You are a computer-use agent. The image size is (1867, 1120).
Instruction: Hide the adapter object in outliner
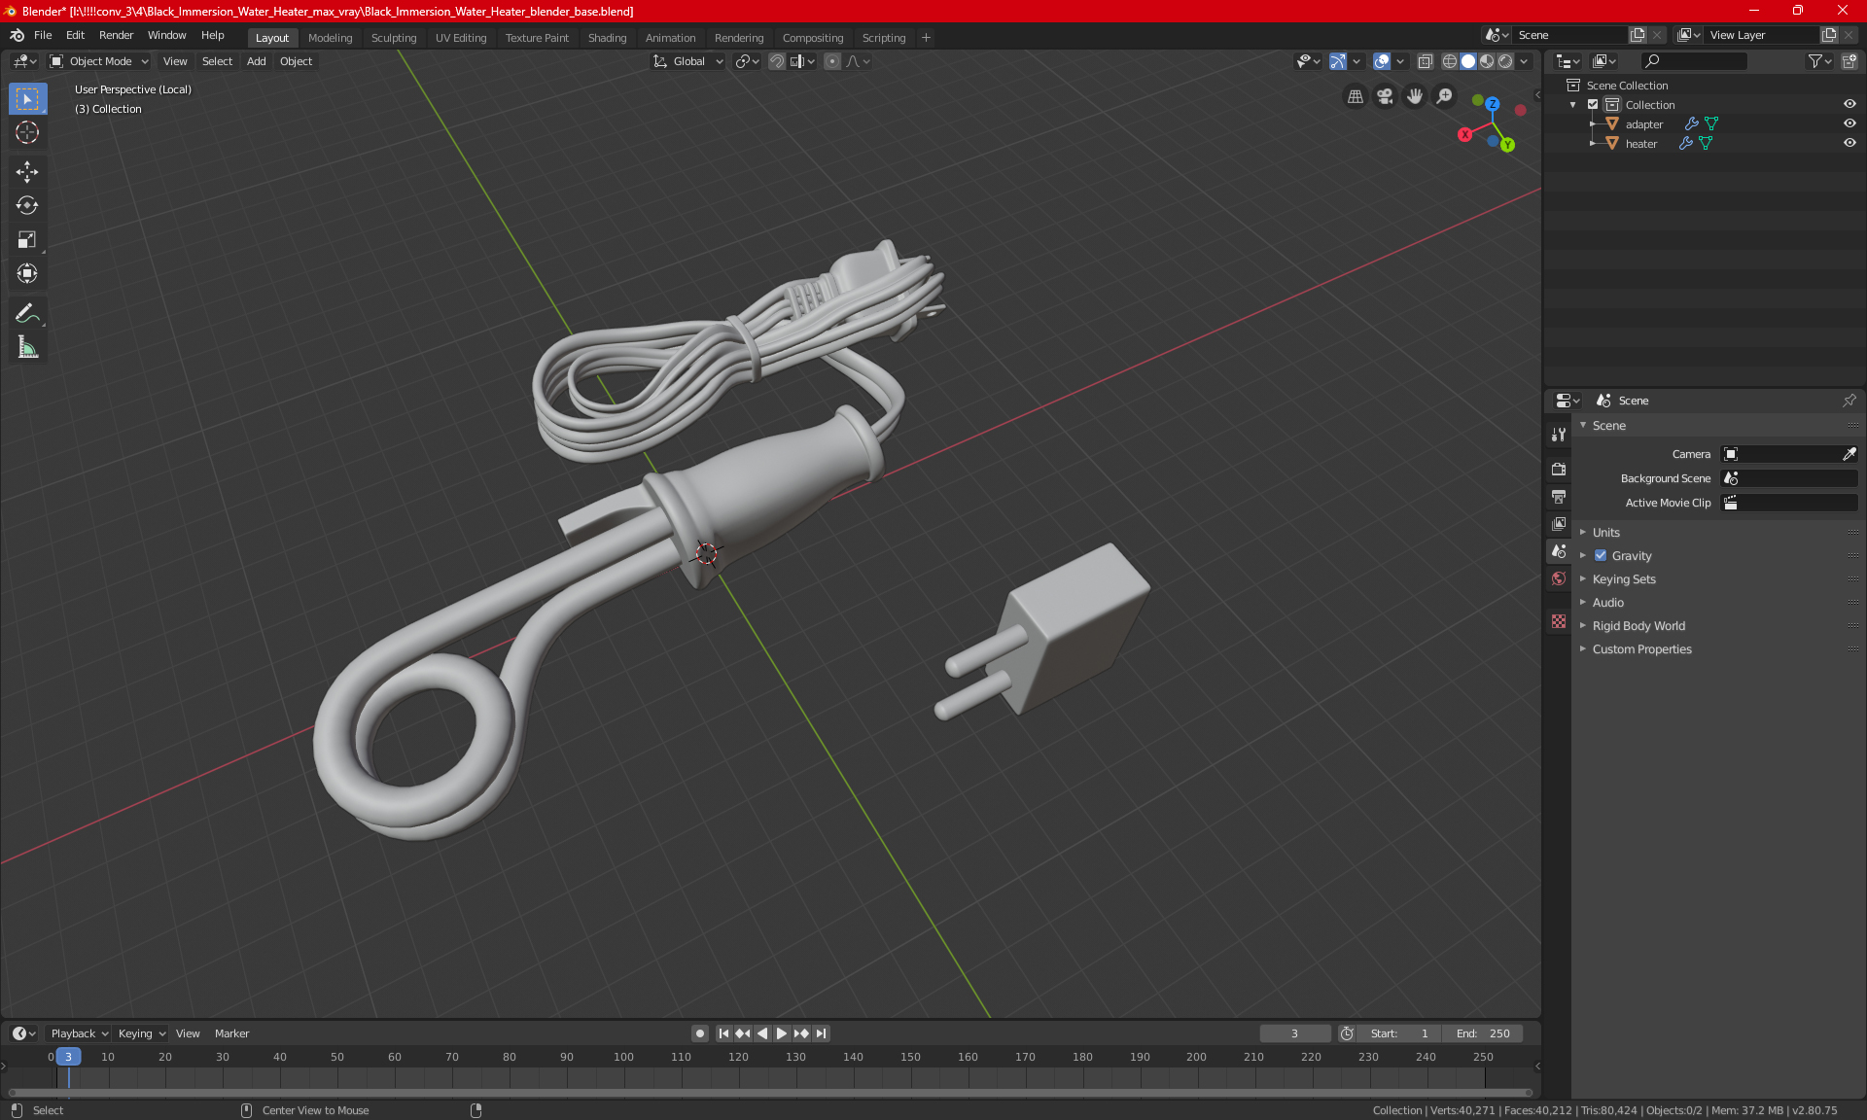pos(1849,123)
